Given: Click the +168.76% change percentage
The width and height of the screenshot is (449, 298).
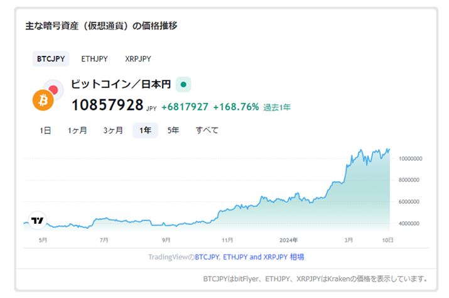Looking at the screenshot, I should point(235,107).
